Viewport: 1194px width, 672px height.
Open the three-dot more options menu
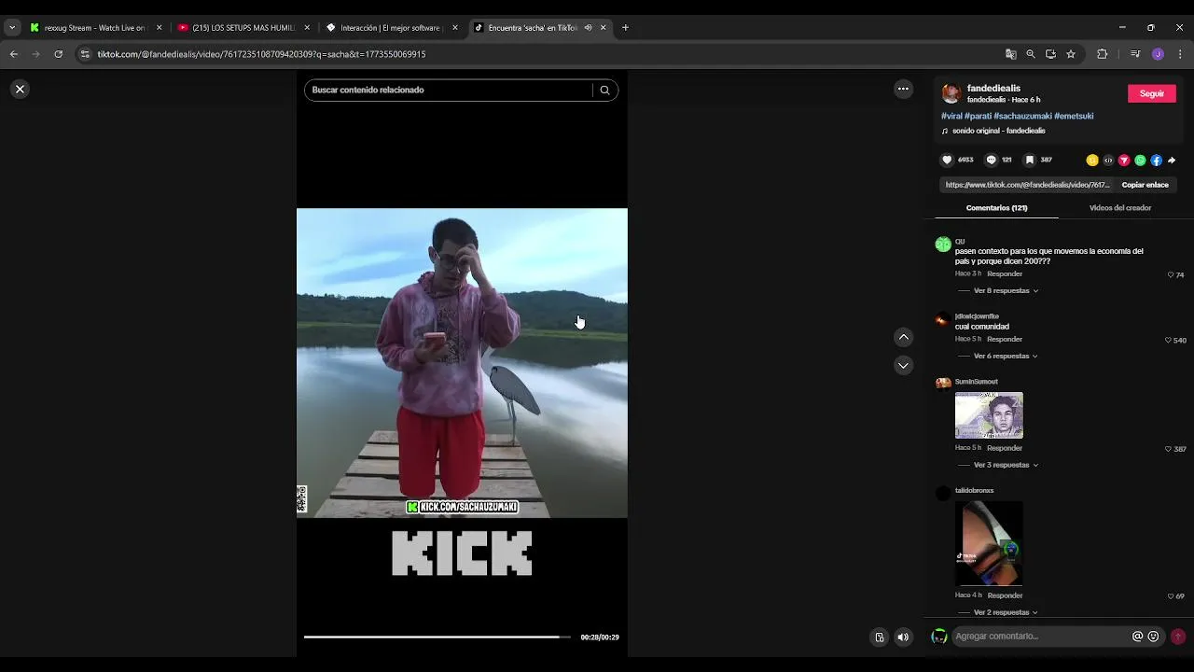click(903, 89)
